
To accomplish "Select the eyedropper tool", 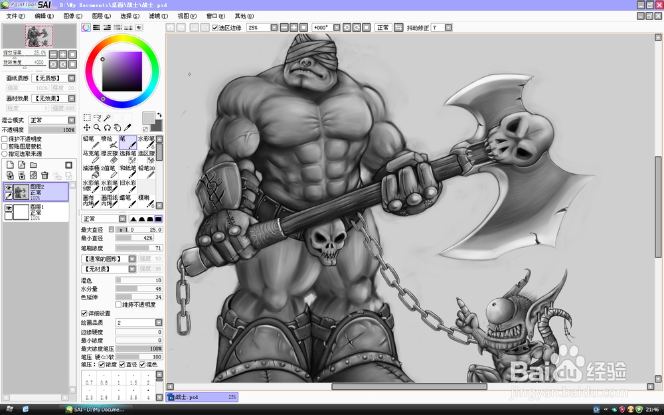I will click(x=127, y=127).
